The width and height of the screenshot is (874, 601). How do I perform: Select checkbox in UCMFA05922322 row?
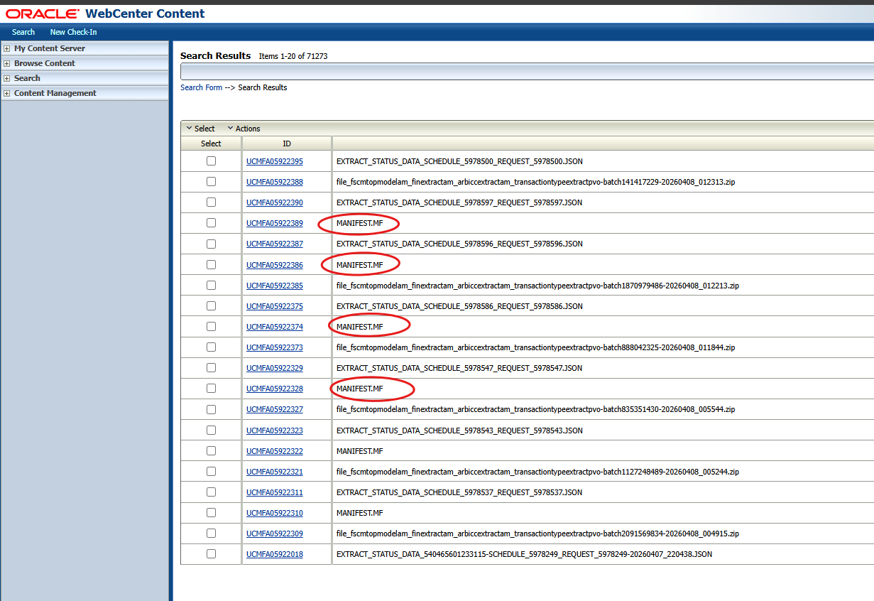click(x=211, y=450)
